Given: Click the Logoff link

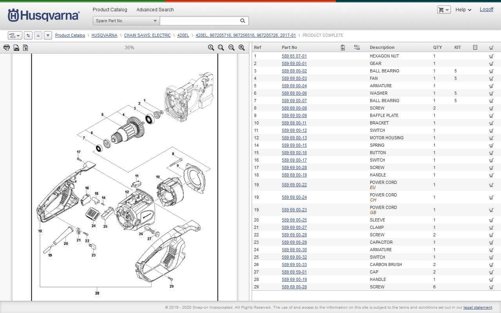Looking at the screenshot, I should pyautogui.click(x=486, y=9).
